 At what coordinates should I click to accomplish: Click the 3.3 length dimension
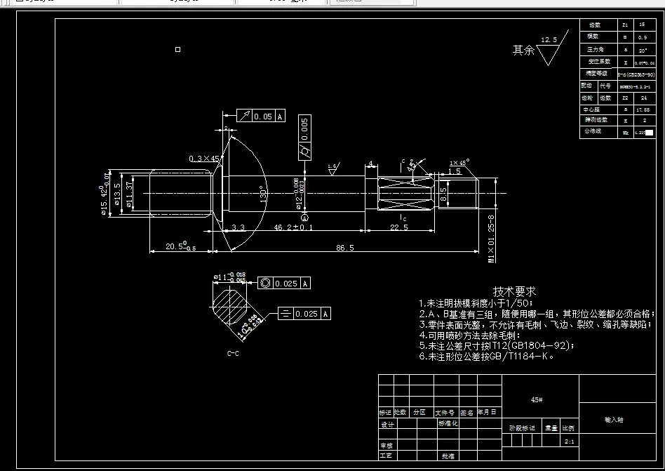coord(239,227)
